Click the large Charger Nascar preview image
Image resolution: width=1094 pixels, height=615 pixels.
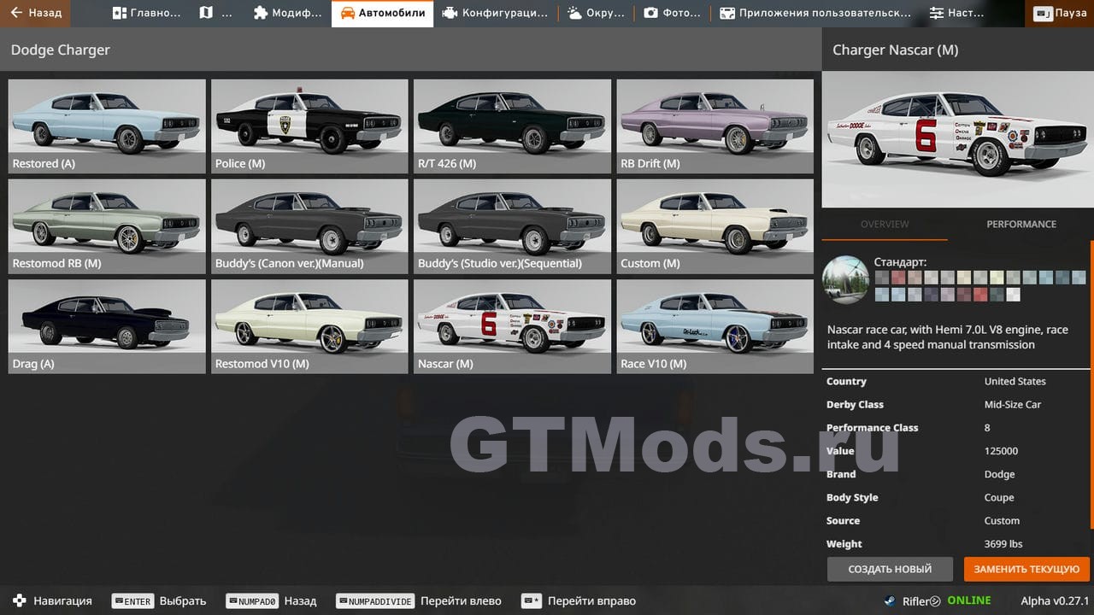point(957,139)
